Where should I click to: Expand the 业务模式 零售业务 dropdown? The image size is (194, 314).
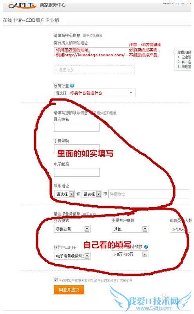coord(72,229)
